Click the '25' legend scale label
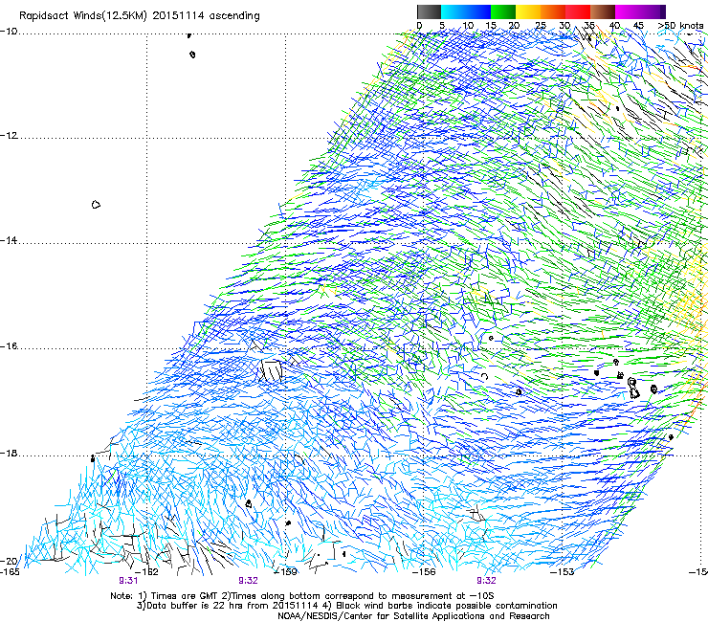 click(541, 25)
